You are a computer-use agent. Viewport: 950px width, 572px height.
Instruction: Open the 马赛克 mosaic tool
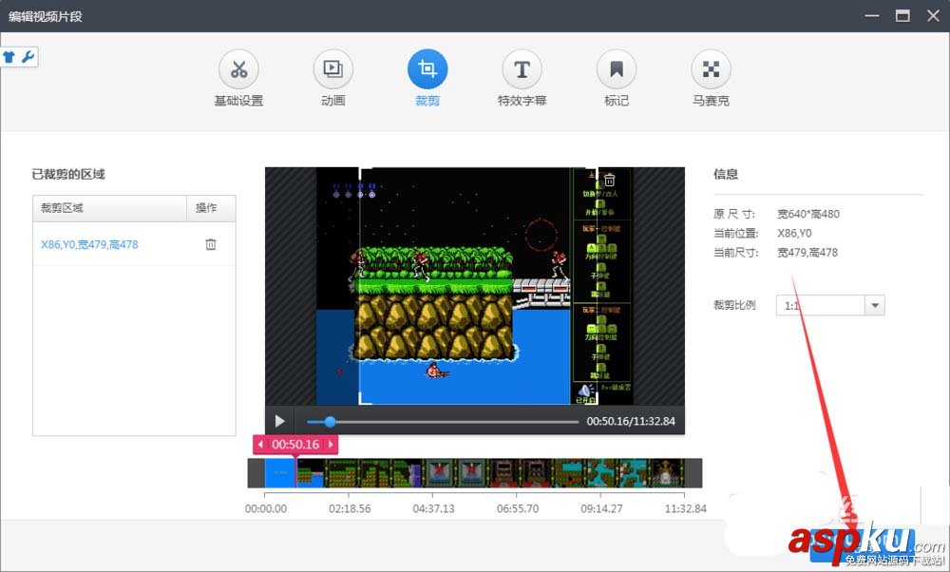[711, 67]
